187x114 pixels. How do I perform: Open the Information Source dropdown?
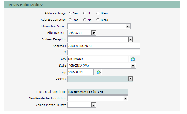coord(128,26)
